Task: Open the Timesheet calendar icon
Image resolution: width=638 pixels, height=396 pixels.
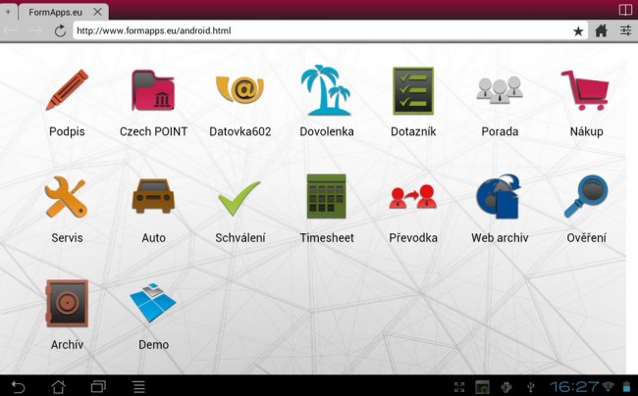Action: tap(326, 197)
